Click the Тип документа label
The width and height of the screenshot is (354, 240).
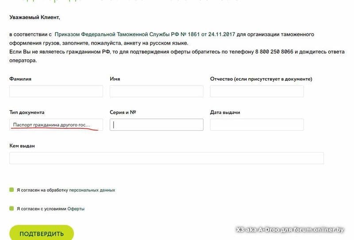pos(27,112)
